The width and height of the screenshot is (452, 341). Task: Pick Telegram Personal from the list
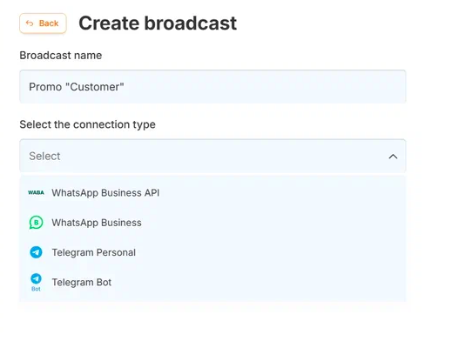(x=213, y=252)
